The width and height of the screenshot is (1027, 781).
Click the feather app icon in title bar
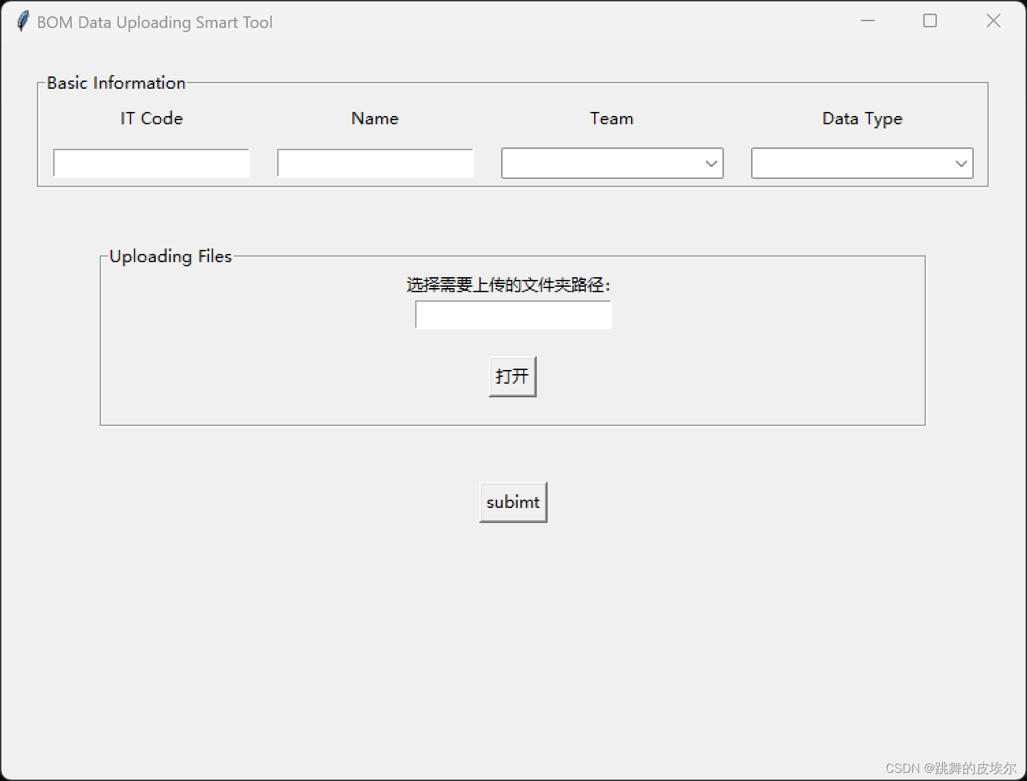(23, 21)
